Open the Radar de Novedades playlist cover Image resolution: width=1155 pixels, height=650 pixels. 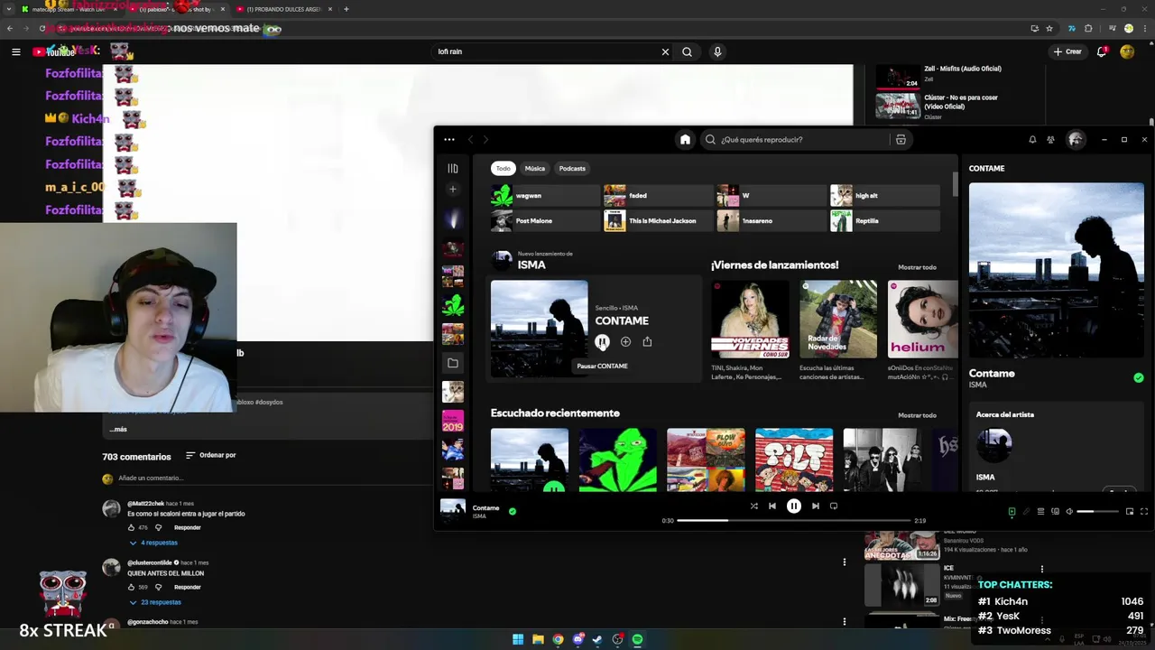tap(837, 319)
